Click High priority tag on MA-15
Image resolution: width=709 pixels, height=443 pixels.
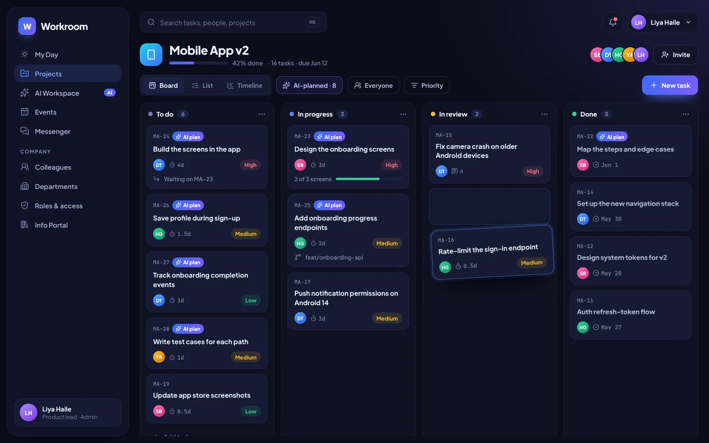coord(533,171)
